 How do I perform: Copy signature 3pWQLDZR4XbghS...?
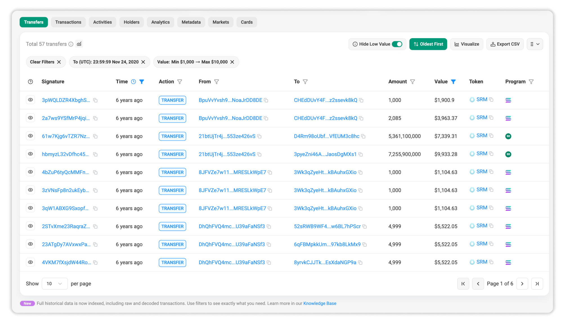pyautogui.click(x=95, y=100)
